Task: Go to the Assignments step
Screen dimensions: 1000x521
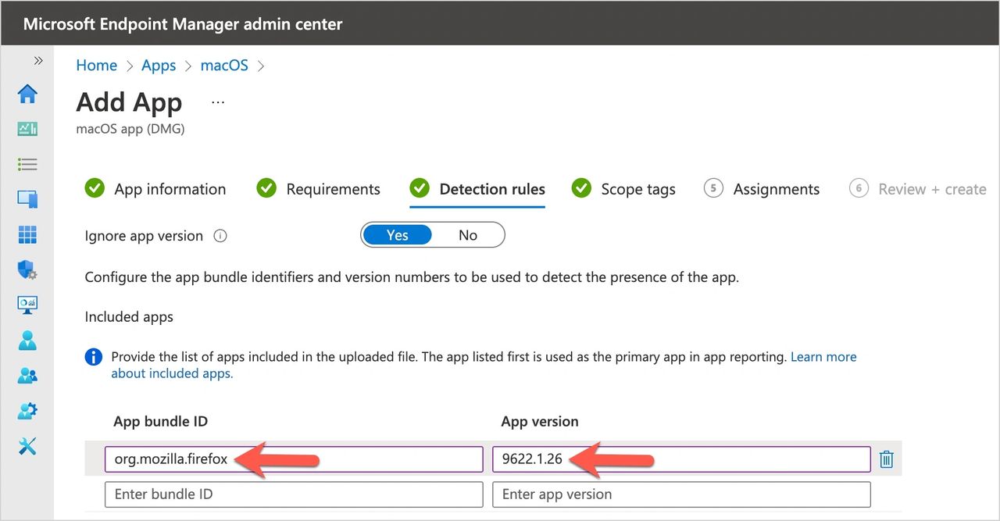Action: [776, 189]
